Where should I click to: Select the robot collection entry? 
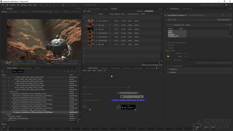170,31
